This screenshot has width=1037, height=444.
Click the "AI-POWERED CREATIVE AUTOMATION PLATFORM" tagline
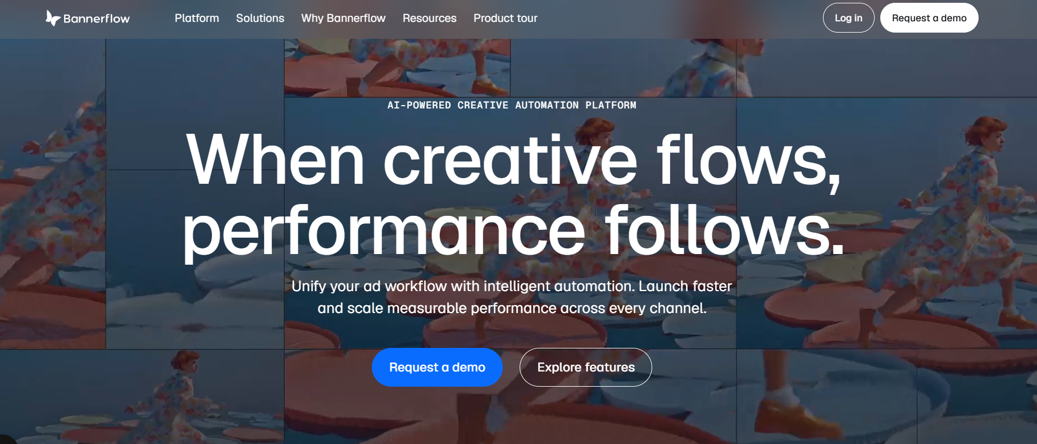point(512,105)
